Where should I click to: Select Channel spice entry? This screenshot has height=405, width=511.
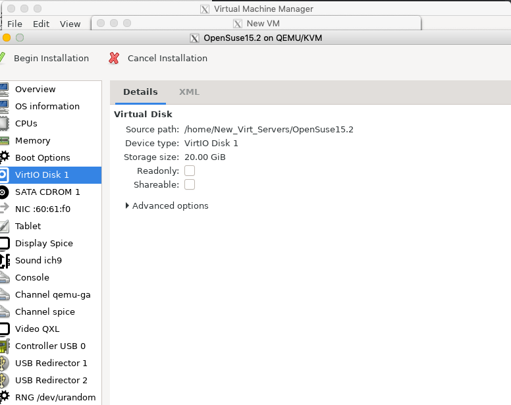[51, 311]
